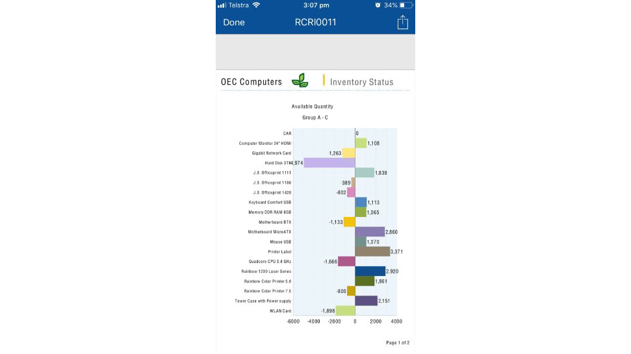631x354 pixels.
Task: Tap the J.B. Officeprint 1420 pink bar
Action: [351, 192]
